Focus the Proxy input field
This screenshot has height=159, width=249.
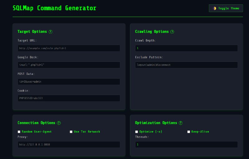click(69, 145)
